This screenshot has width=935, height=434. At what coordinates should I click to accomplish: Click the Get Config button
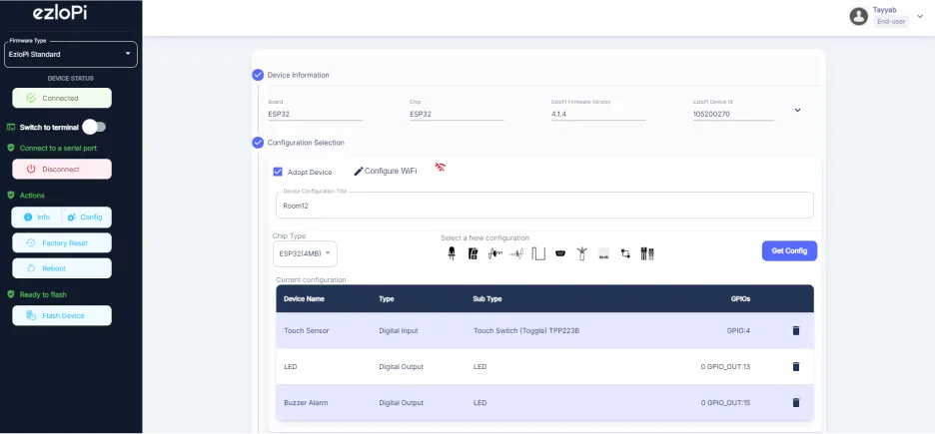(789, 250)
